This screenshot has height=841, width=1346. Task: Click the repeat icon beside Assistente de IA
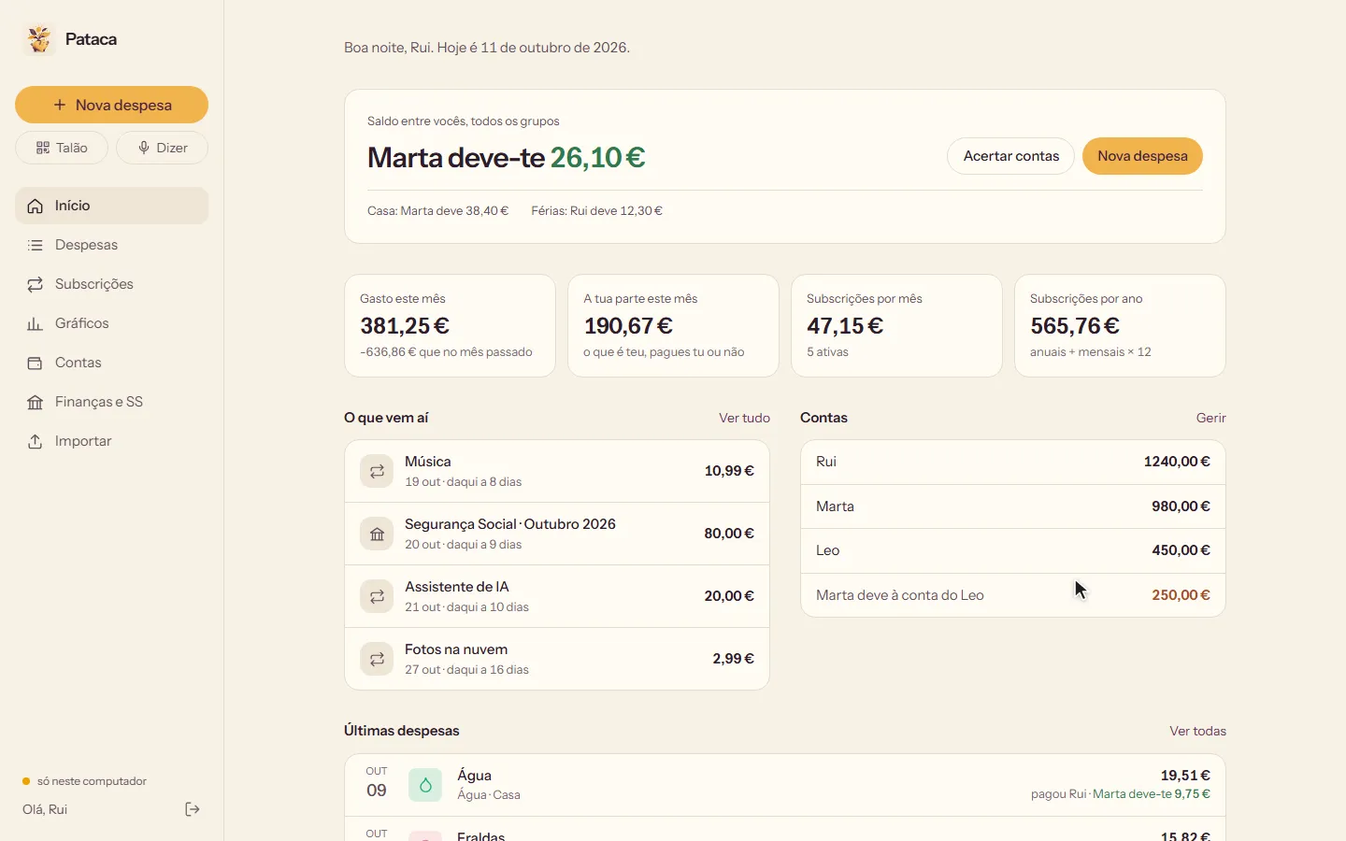[377, 596]
